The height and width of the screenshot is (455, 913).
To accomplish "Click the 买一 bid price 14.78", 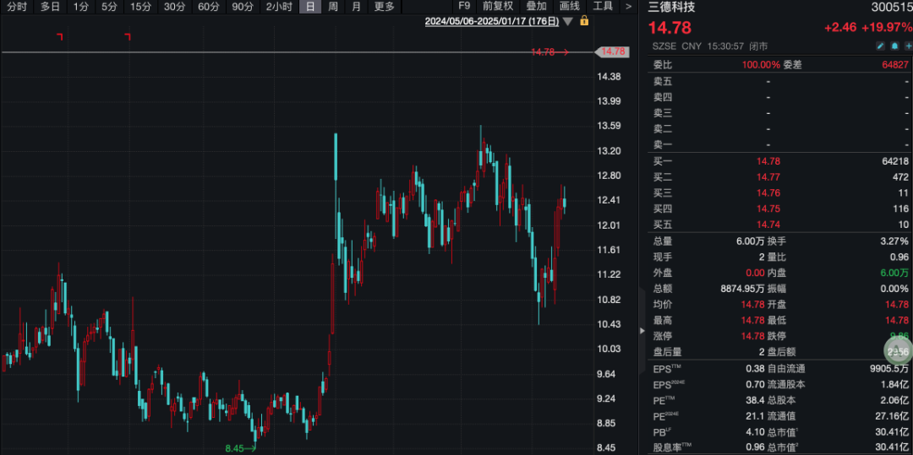I will coord(768,161).
